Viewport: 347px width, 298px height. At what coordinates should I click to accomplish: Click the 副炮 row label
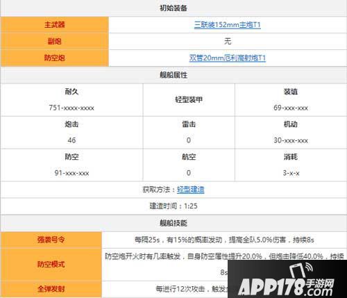coord(55,41)
